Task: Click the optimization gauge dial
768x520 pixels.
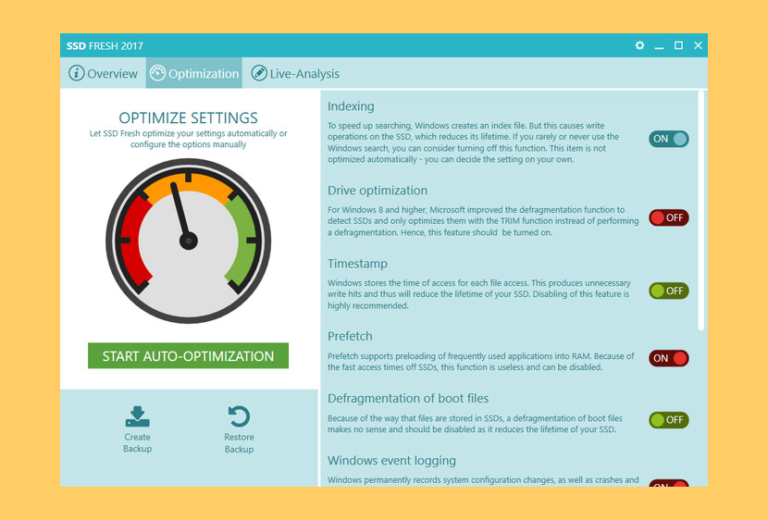Action: click(x=188, y=241)
